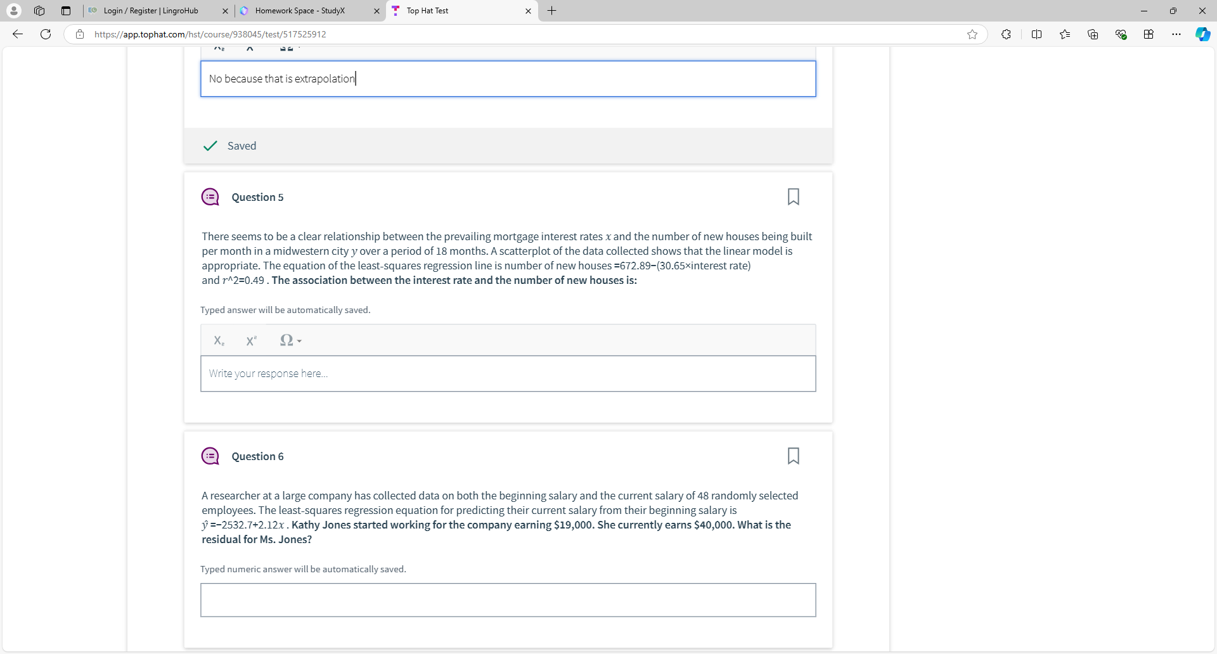Open Workspaces icon
This screenshot has height=654, width=1217.
(39, 11)
